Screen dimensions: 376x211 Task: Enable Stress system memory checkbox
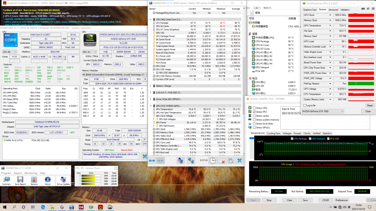[254, 120]
